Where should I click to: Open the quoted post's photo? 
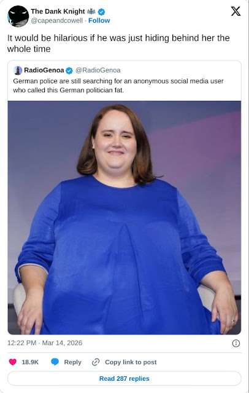click(x=124, y=218)
